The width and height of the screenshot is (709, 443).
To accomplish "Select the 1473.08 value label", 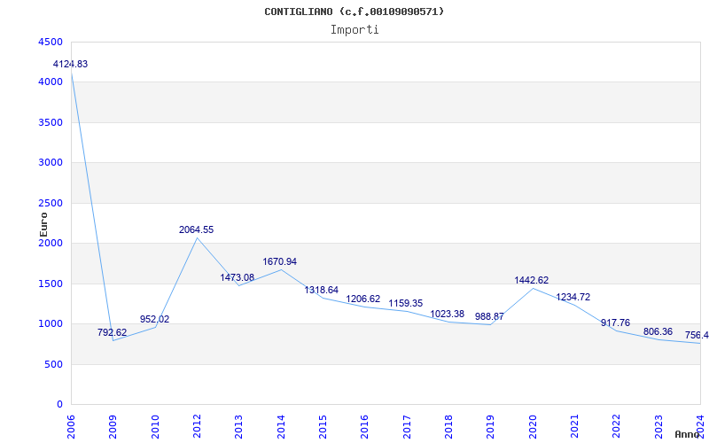I will 238,277.
